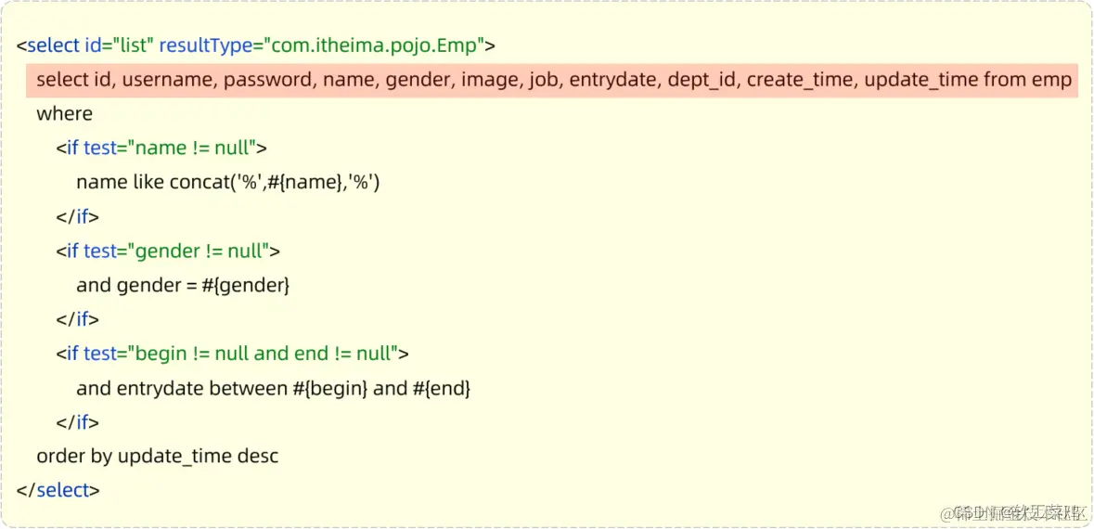The width and height of the screenshot is (1094, 529).
Task: Click the "order by update_time desc" line
Action: coord(158,457)
